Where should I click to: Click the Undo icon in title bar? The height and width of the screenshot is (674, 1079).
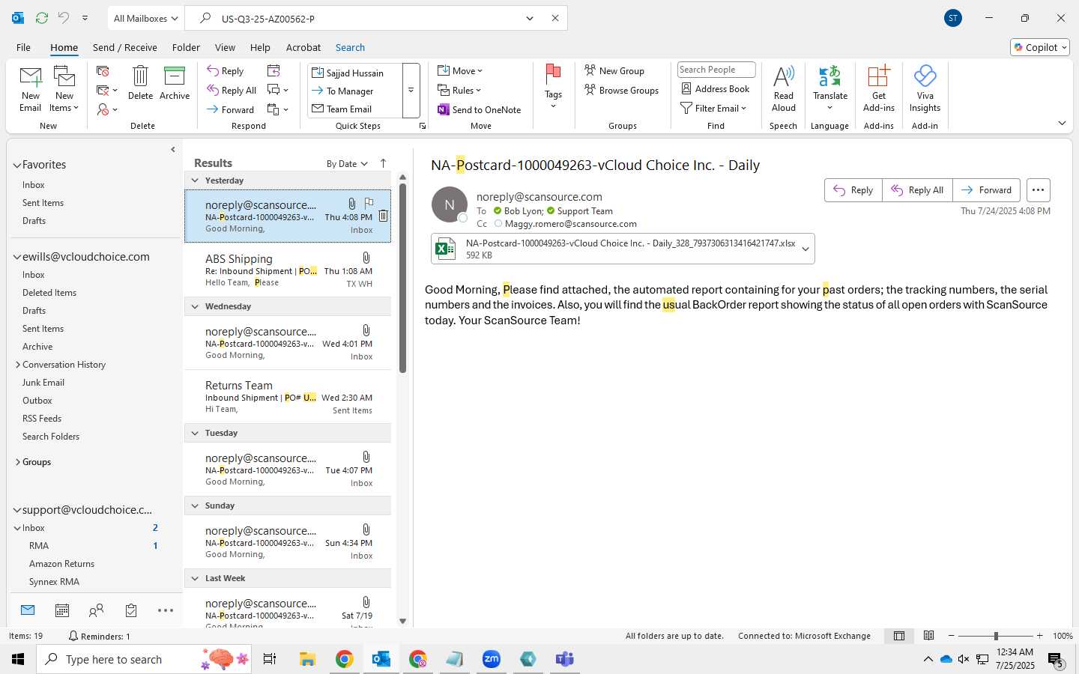tap(64, 18)
